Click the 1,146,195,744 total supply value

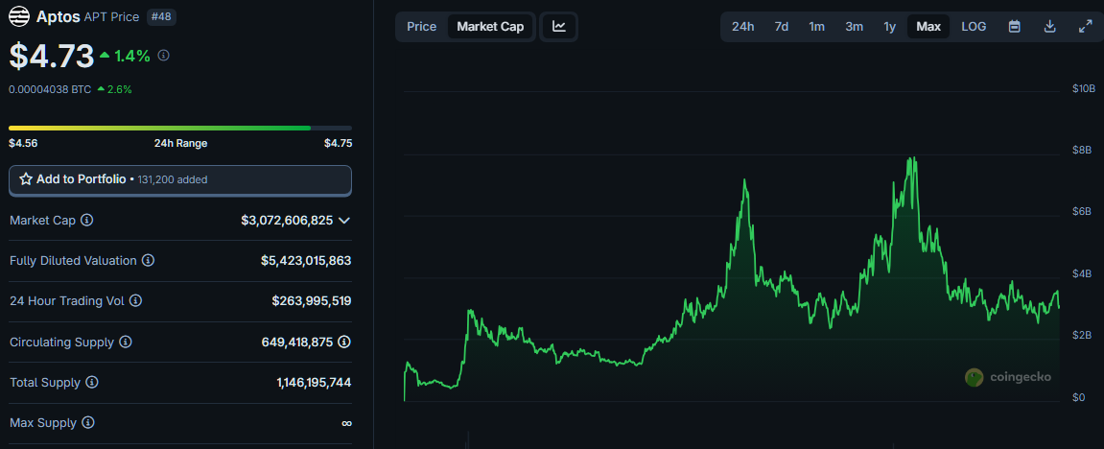tap(314, 382)
